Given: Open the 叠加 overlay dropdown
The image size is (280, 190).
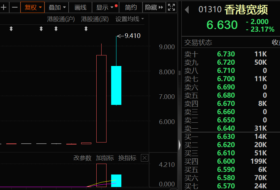Looking at the screenshot, I should (57, 7).
